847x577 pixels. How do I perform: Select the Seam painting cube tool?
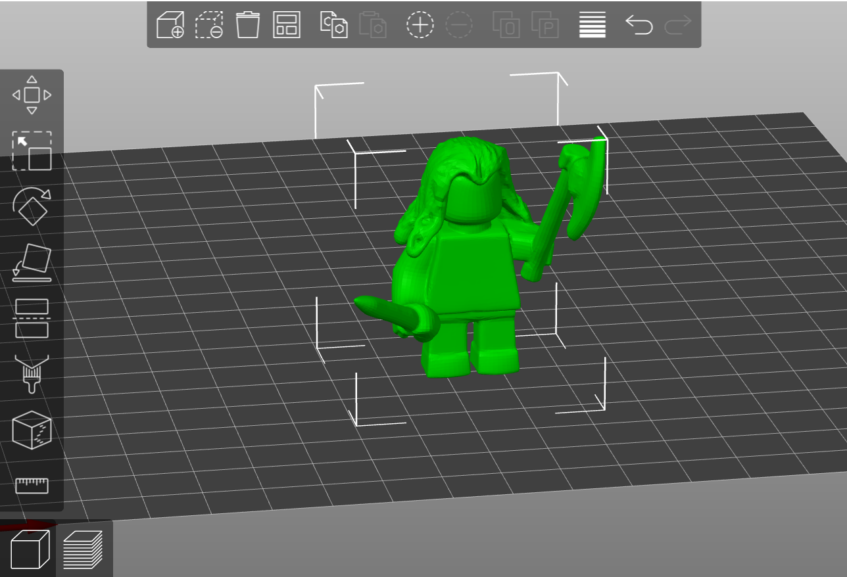[x=32, y=430]
